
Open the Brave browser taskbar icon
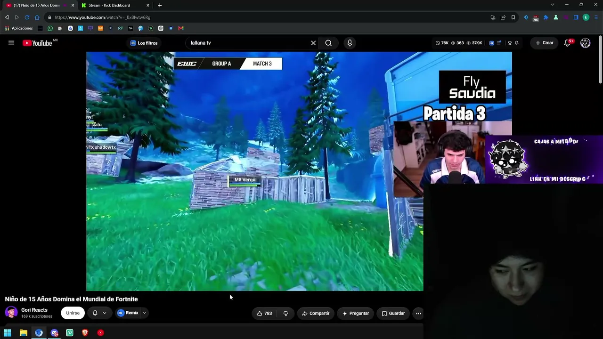click(x=85, y=333)
